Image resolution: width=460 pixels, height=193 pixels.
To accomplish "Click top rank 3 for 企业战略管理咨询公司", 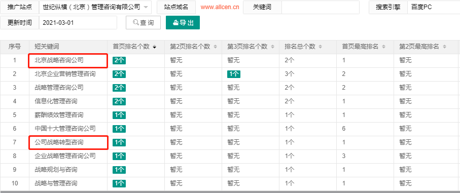I will coord(343,156).
